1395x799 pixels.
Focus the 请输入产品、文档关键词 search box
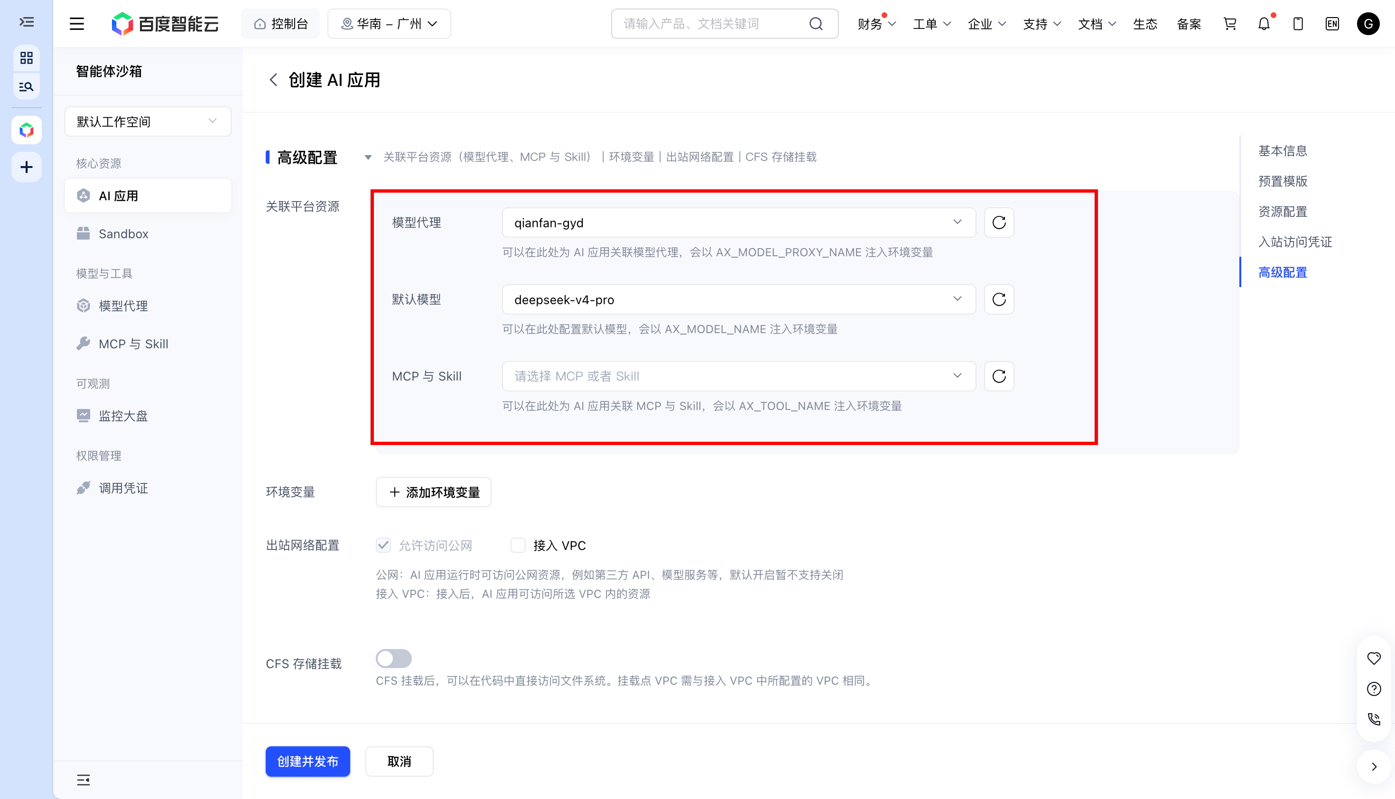click(725, 24)
